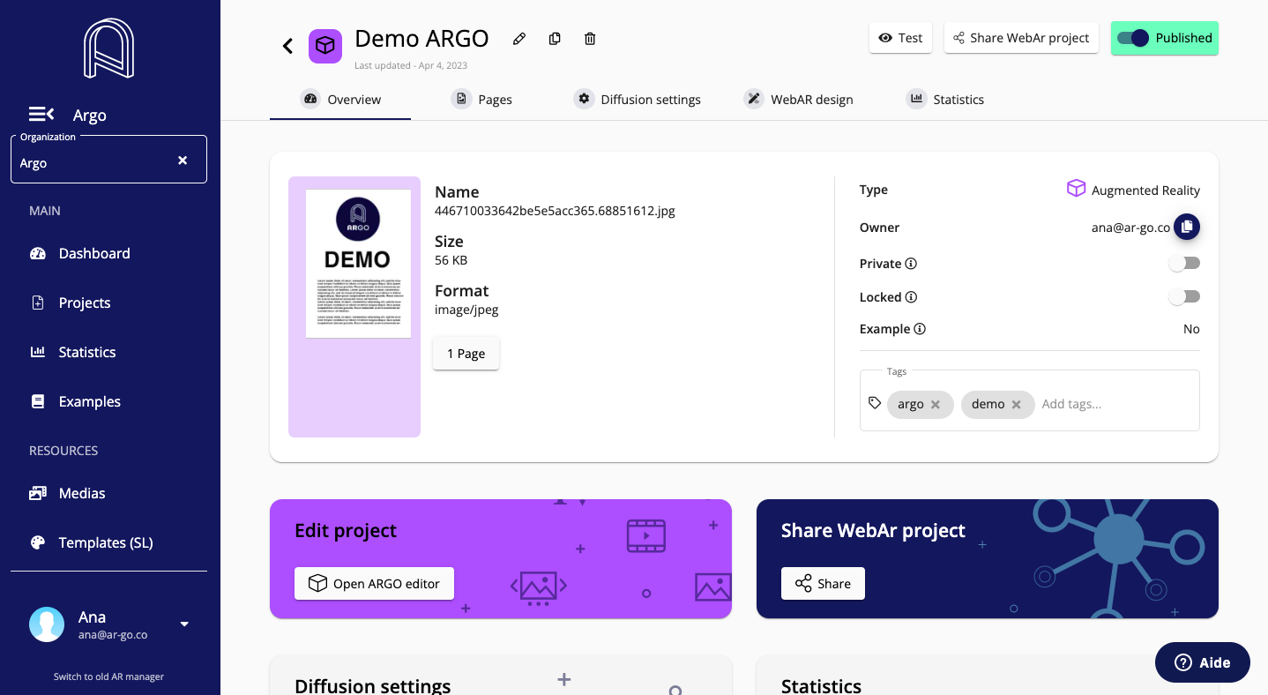Go to Dashboard in sidebar
1268x695 pixels.
(x=79, y=253)
